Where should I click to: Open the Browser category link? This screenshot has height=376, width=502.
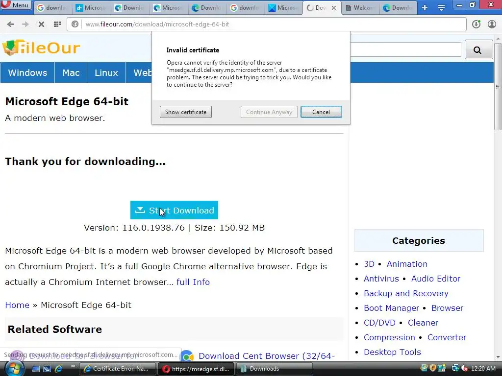click(447, 308)
